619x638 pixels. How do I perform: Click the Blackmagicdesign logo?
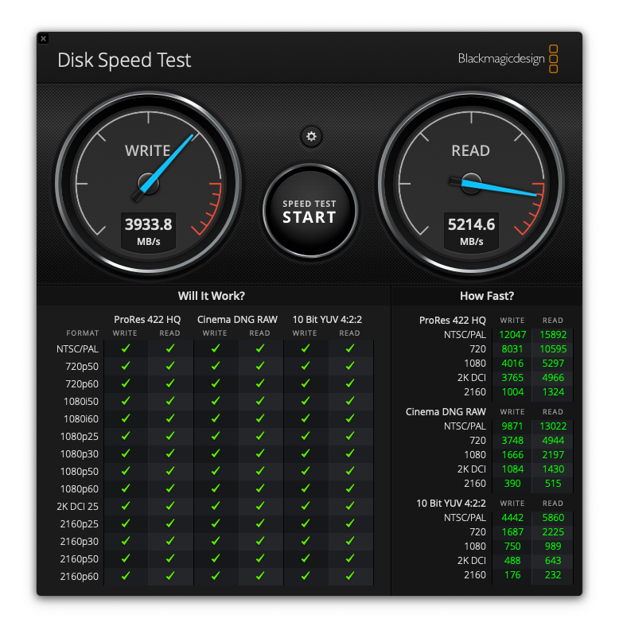pos(508,59)
